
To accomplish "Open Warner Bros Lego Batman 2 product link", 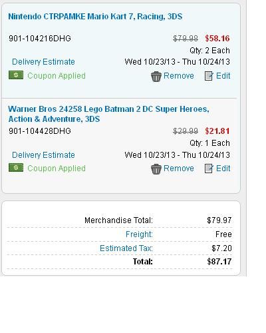I will point(108,114).
